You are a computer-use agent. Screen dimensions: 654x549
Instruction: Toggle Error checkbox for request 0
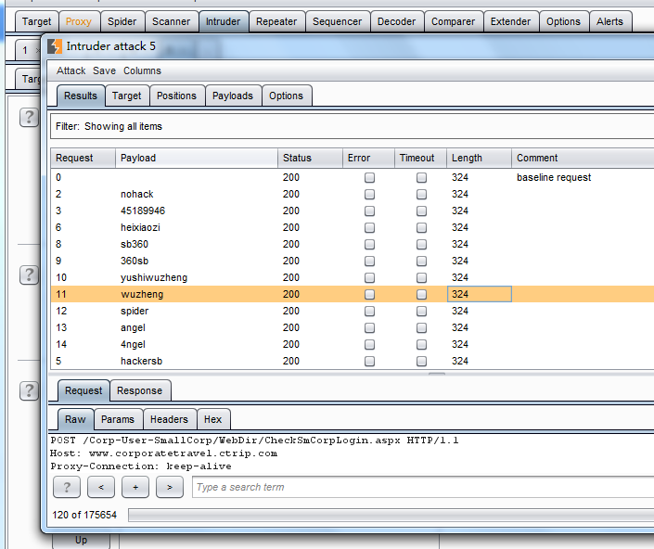point(369,177)
